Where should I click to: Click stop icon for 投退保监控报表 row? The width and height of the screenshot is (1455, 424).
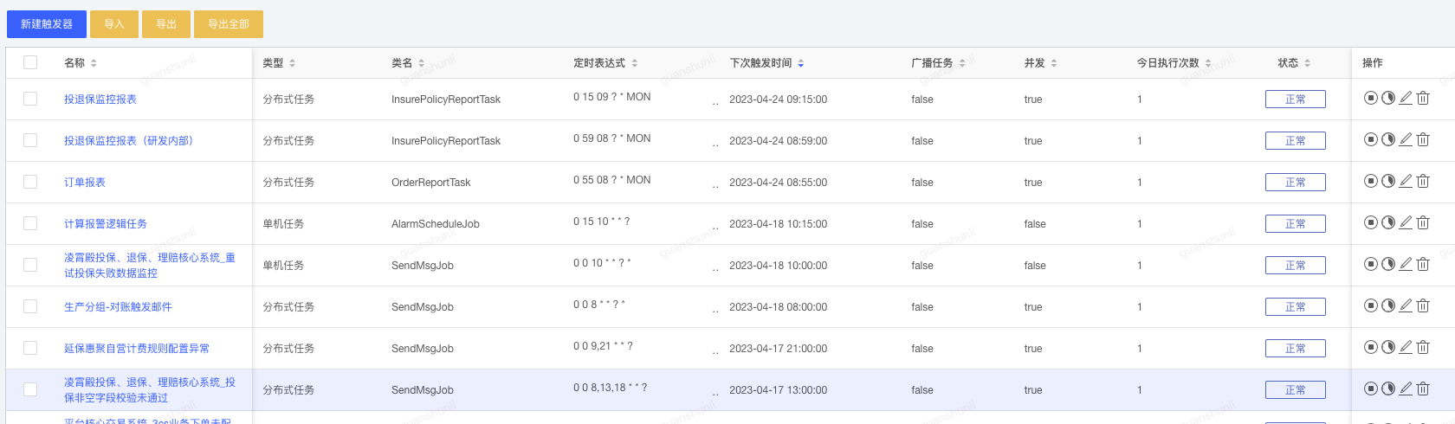pos(1370,98)
